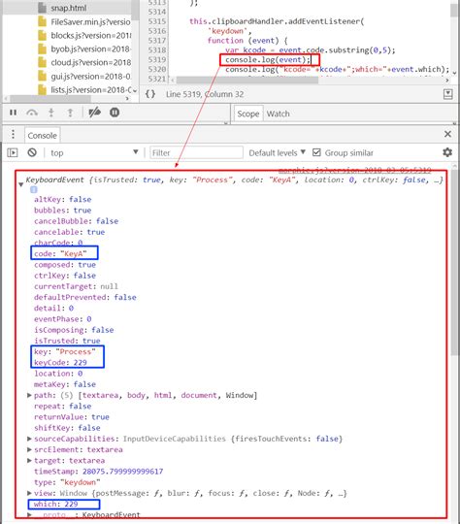Show the console sidebar panel icon
Viewport: 460px width, 524px height.
[13, 152]
